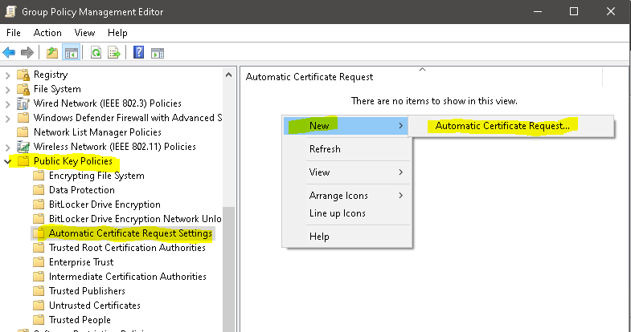Viewport: 631px width, 332px height.
Task: Open the Action menu in menu bar
Action: pyautogui.click(x=47, y=33)
